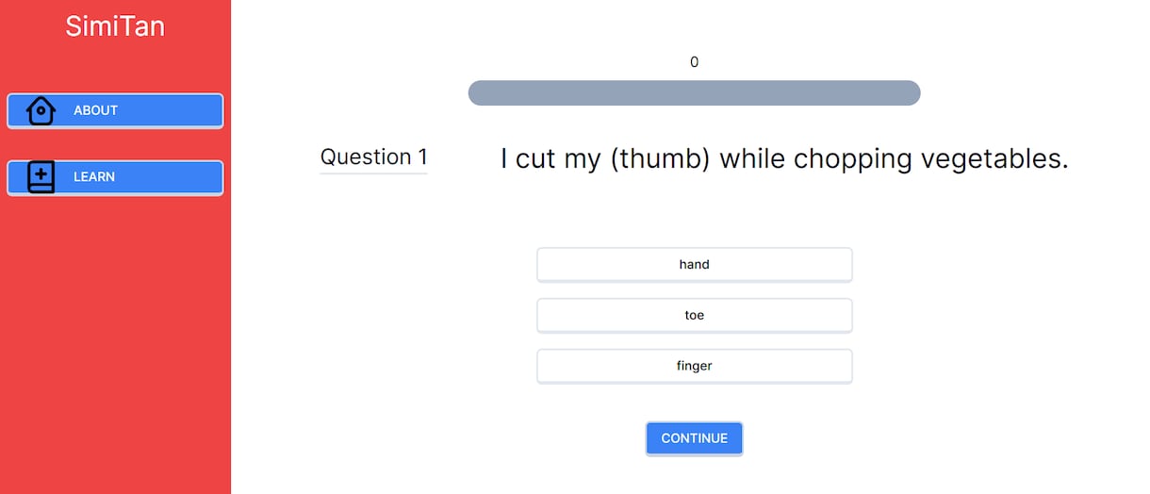The image size is (1150, 494).
Task: Click the word "while" in the question
Action: (752, 158)
